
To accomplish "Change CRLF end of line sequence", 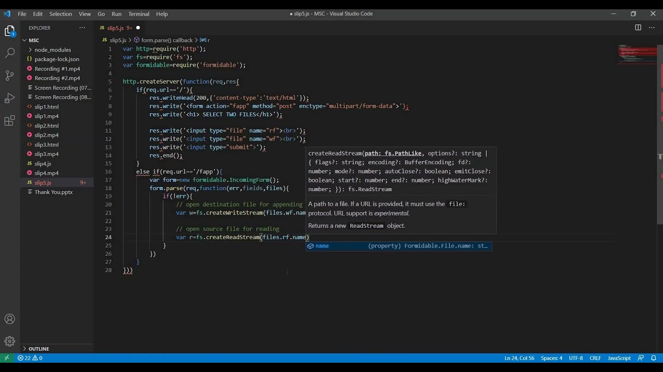I will tap(595, 358).
